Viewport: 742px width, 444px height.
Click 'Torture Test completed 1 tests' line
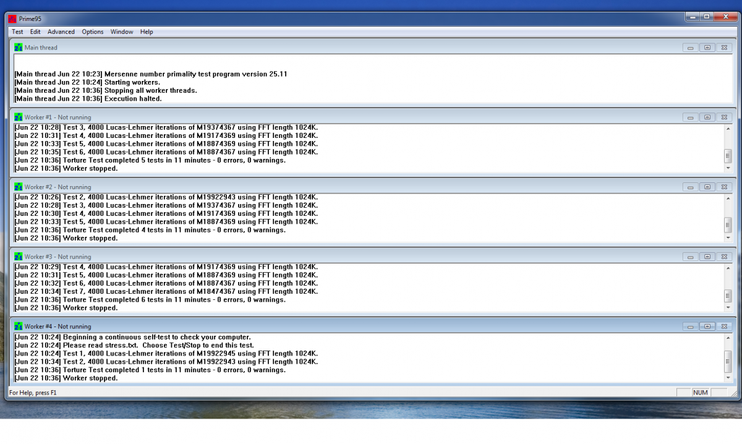coord(150,370)
